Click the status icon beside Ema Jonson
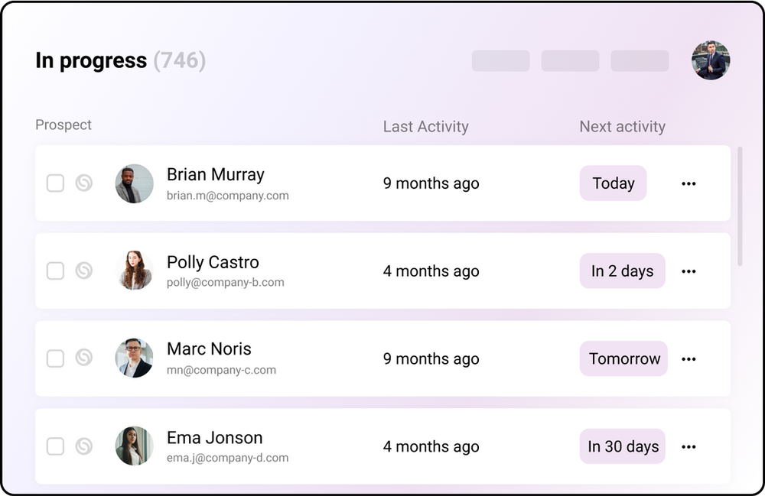The width and height of the screenshot is (765, 496). (x=83, y=446)
